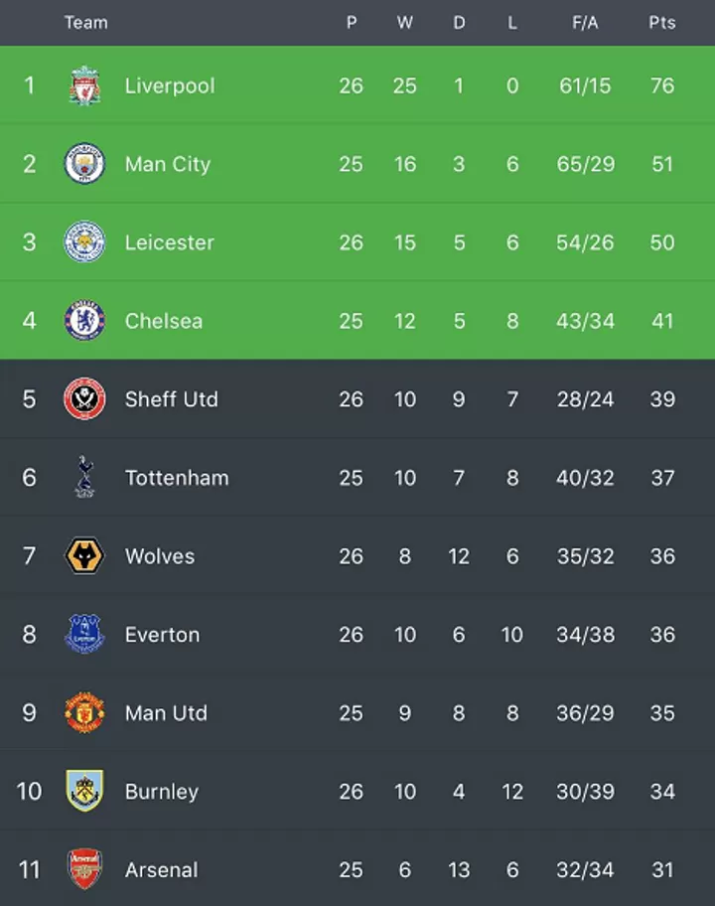
Task: Click the Sheff Utd club crest
Action: (84, 399)
